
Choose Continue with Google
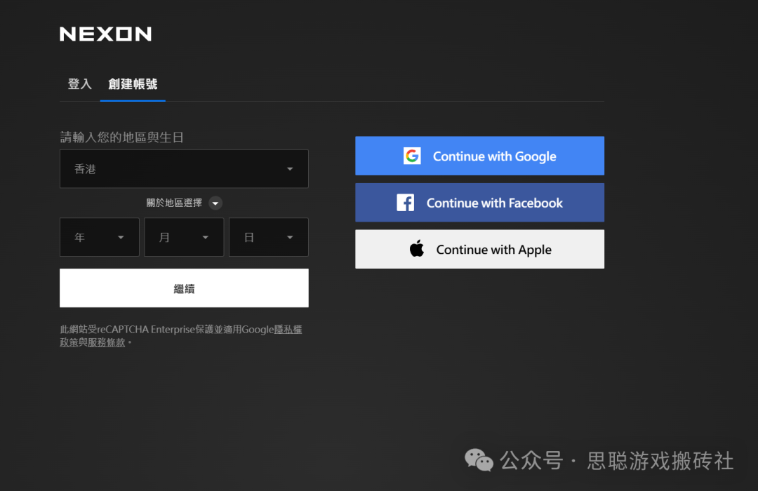coord(479,156)
